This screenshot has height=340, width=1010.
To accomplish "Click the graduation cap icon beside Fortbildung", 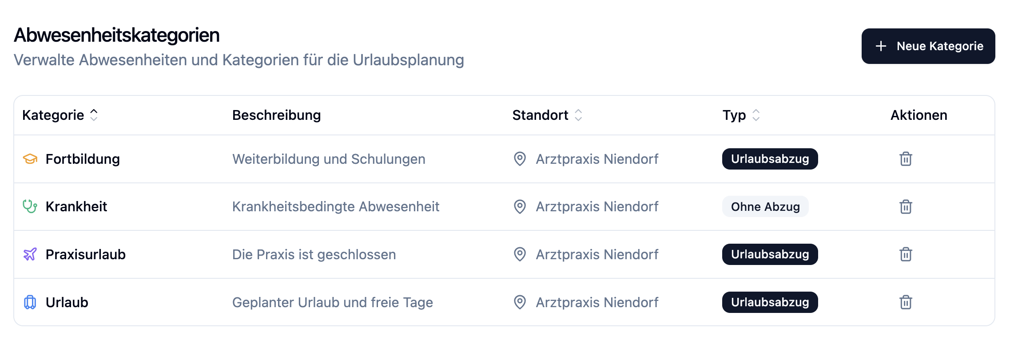I will pyautogui.click(x=30, y=159).
